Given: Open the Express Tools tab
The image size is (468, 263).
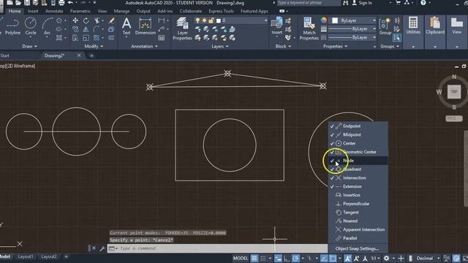Looking at the screenshot, I should (221, 11).
